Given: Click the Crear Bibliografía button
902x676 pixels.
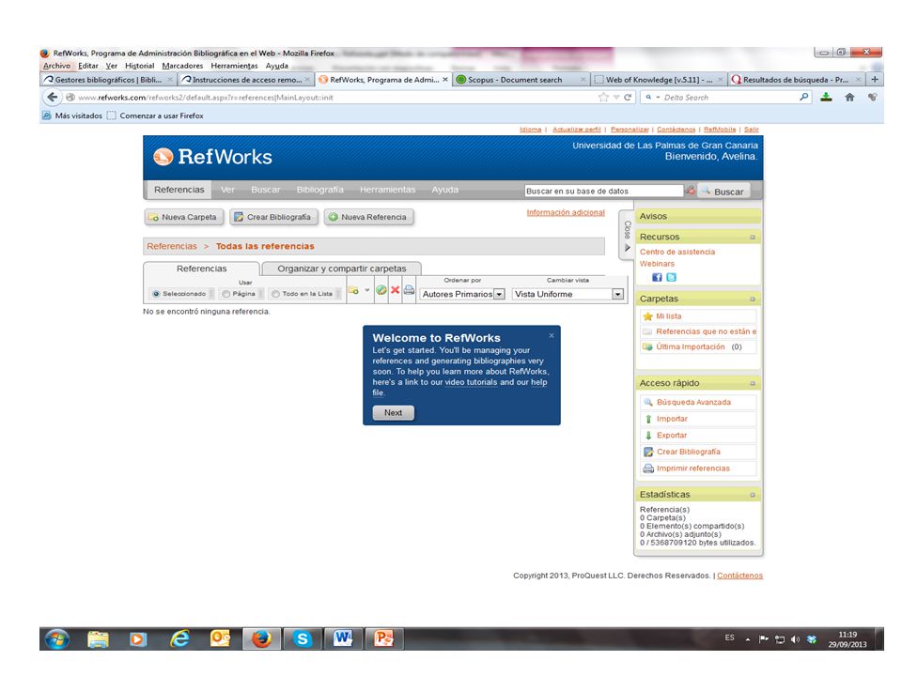Looking at the screenshot, I should click(x=273, y=217).
